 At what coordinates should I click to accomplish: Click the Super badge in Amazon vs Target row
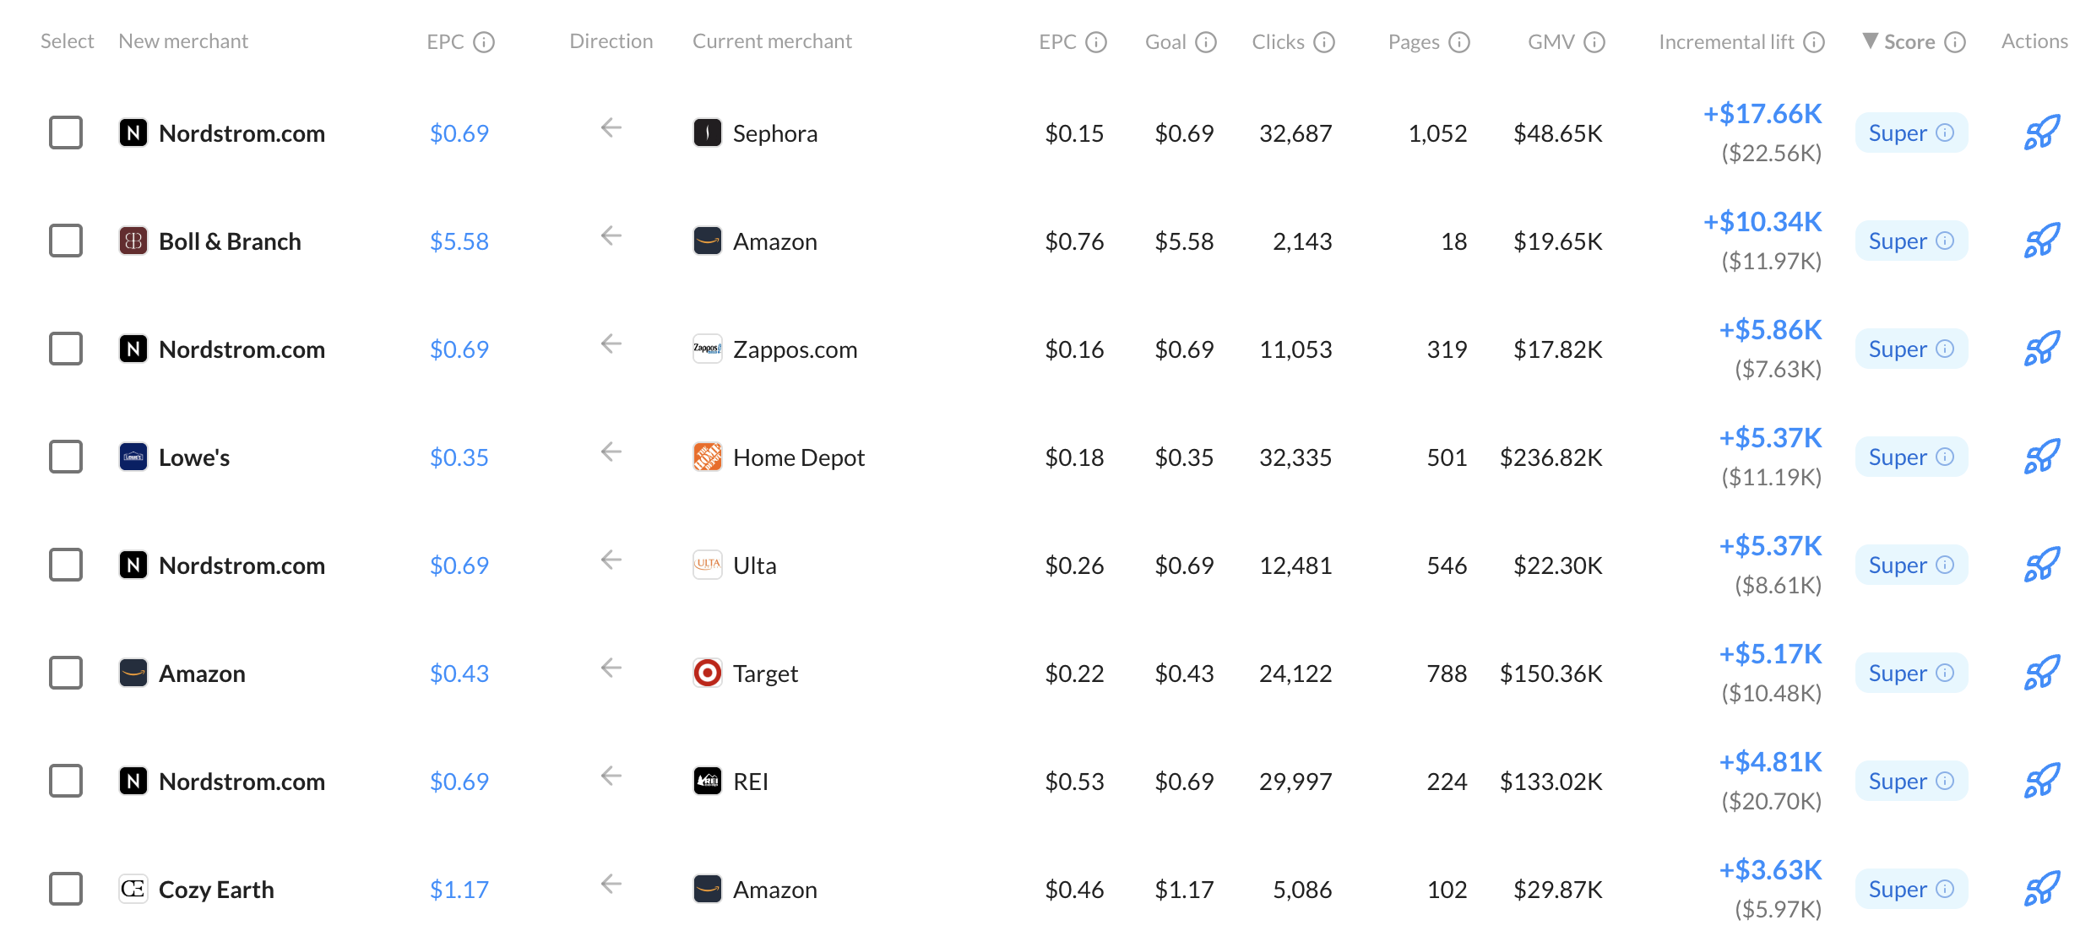1911,673
